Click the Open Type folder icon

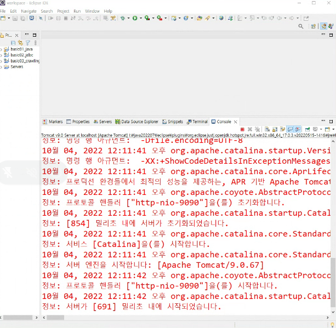[x=200, y=18]
